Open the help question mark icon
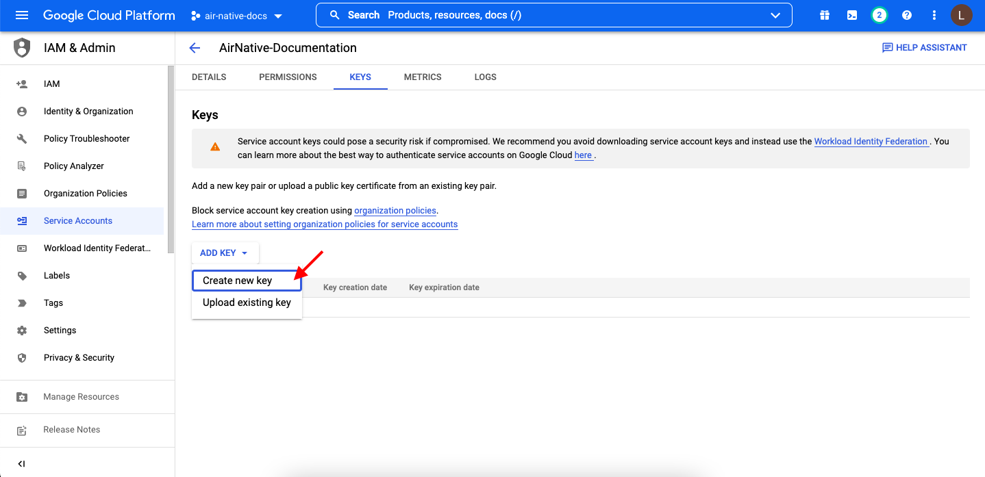 pos(907,15)
